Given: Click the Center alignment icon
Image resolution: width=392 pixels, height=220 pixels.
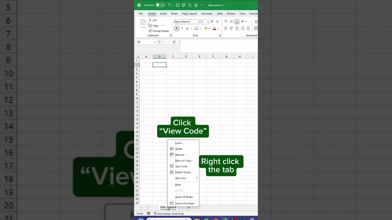Looking at the screenshot, I should 231,28.
